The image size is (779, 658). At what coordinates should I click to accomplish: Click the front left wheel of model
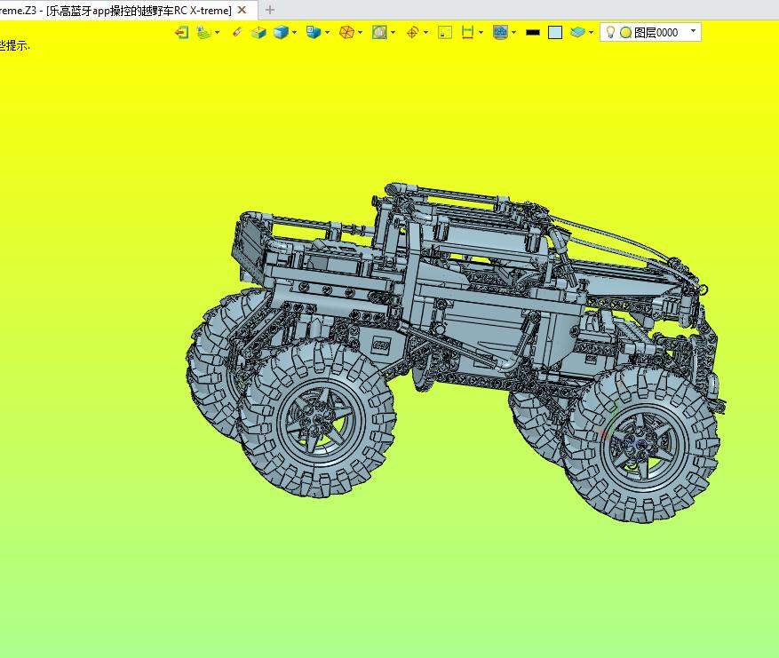[317, 417]
